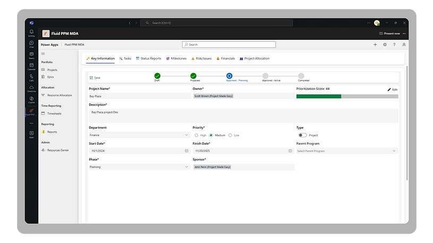
Task: Switch to the Status Reports tab
Action: tap(149, 59)
